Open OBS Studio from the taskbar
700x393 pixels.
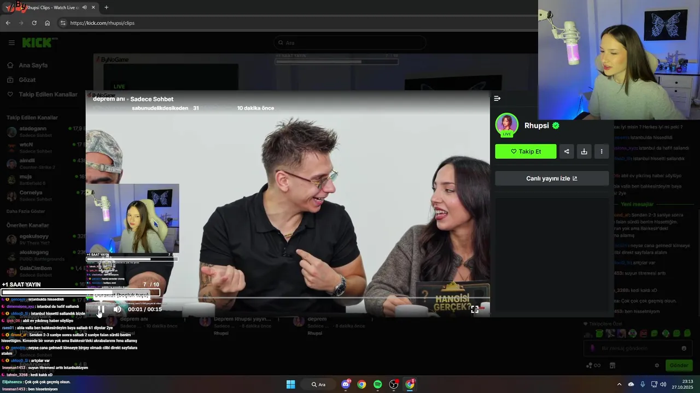click(x=394, y=384)
